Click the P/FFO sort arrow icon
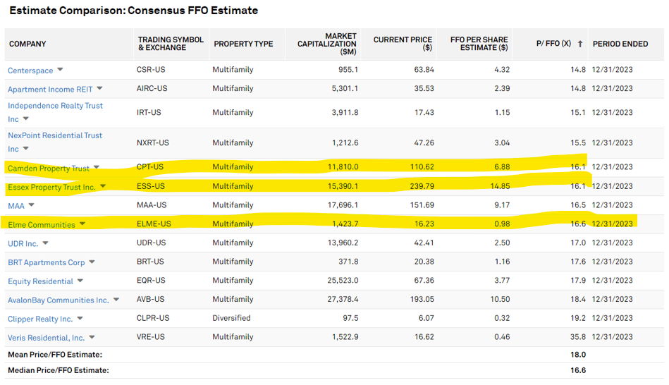 pyautogui.click(x=580, y=44)
